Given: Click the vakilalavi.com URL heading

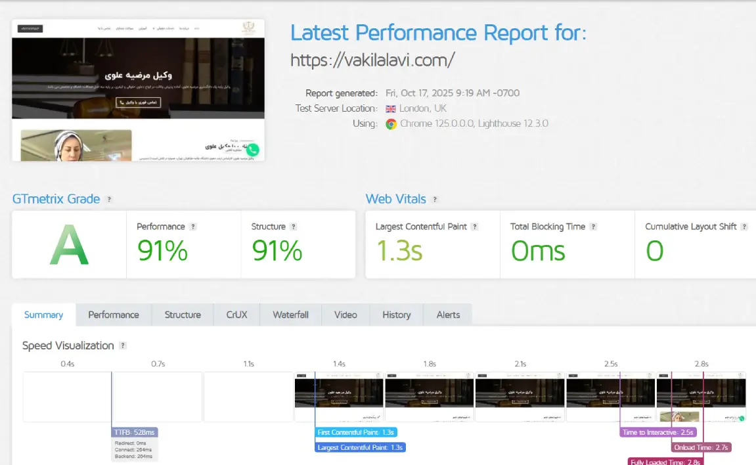Looking at the screenshot, I should 372,60.
